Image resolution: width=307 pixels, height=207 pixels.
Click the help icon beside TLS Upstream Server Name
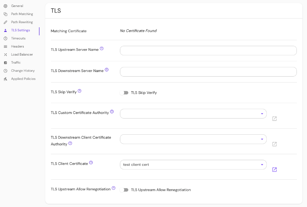pyautogui.click(x=101, y=49)
